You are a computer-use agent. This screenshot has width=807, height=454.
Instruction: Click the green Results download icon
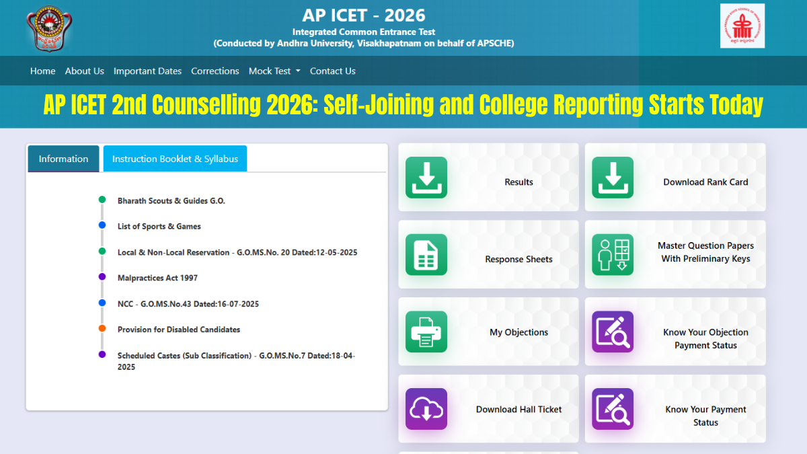(426, 178)
